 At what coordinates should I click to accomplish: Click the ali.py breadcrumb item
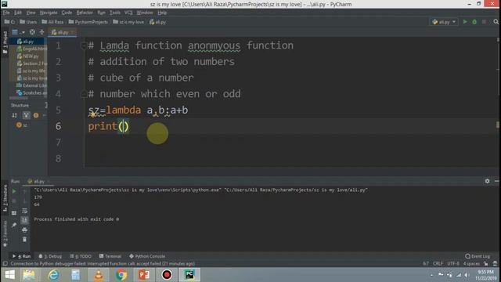pos(157,22)
